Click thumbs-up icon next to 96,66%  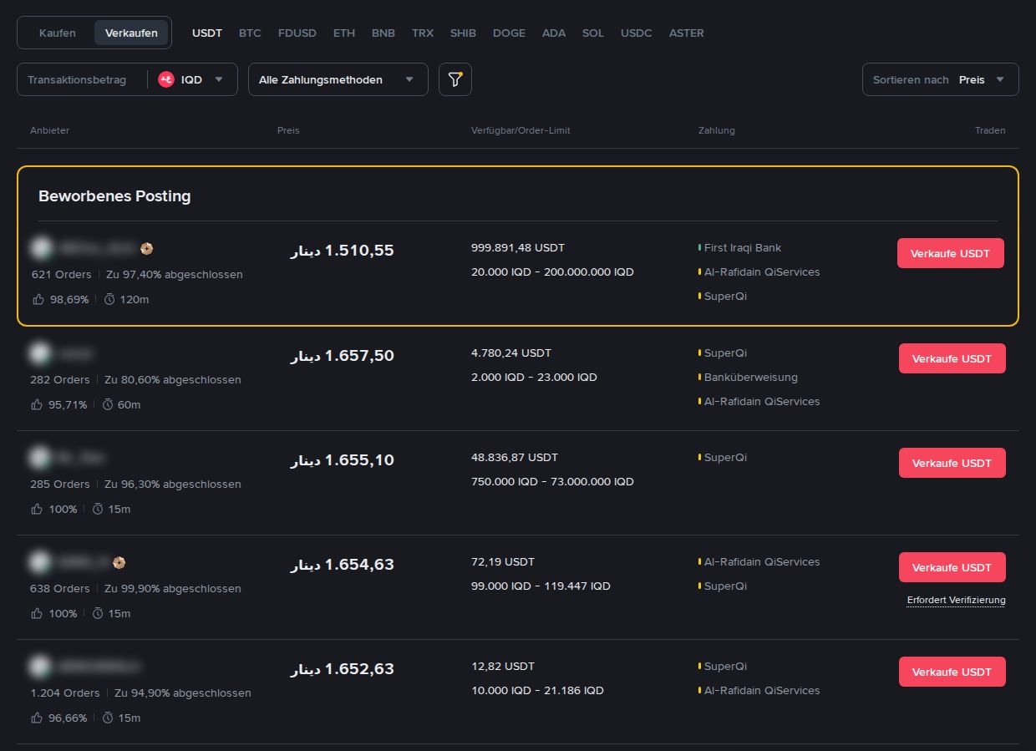click(38, 718)
